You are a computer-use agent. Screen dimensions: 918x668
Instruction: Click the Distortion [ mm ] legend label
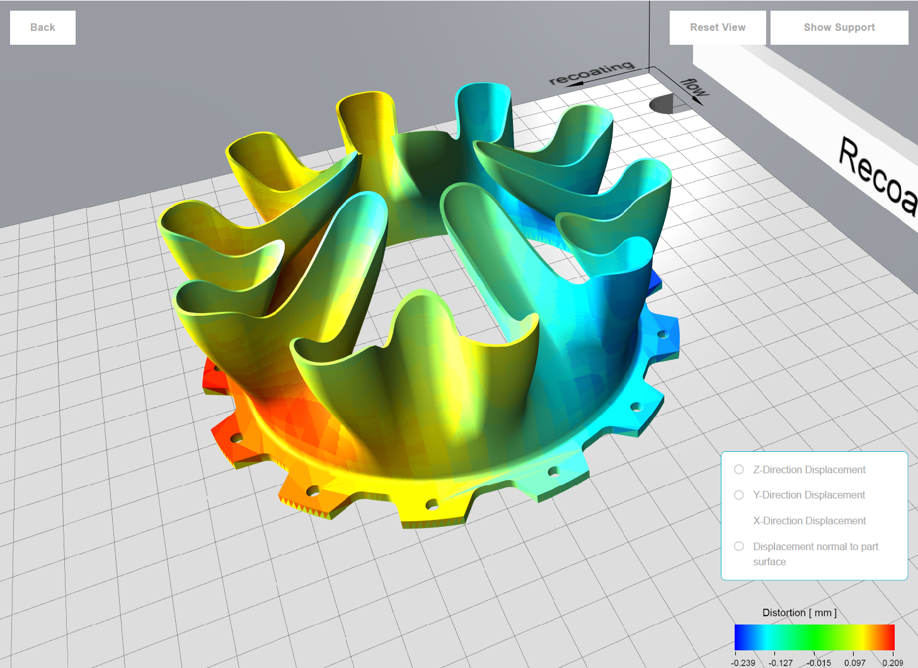pos(798,613)
